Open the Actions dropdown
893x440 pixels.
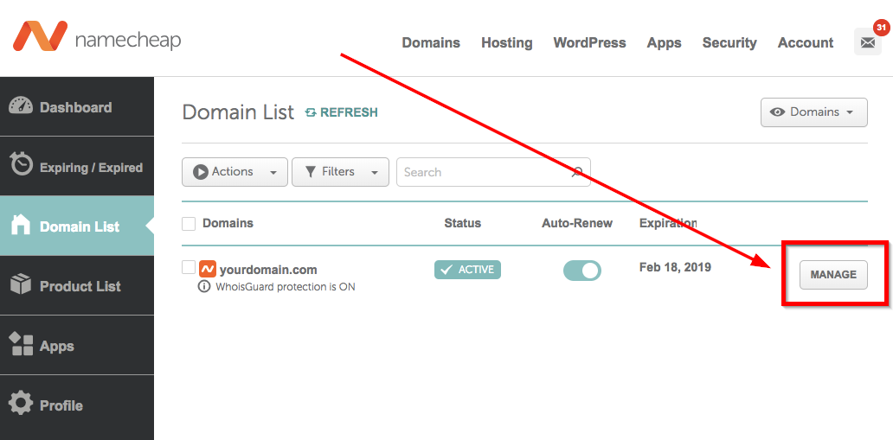click(x=234, y=172)
